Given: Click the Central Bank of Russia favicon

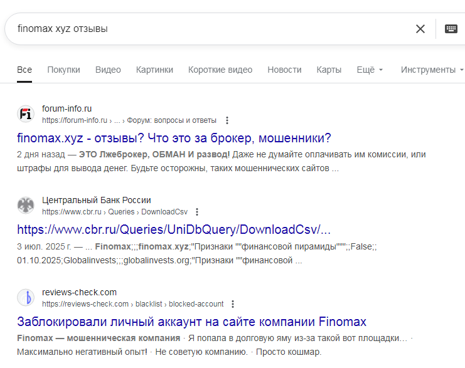Looking at the screenshot, I should 25,206.
